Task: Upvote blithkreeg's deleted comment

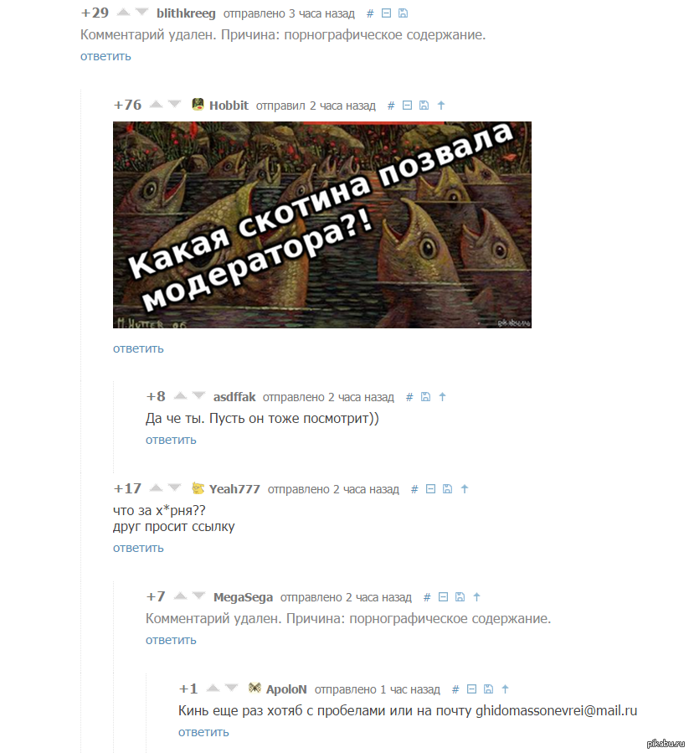Action: [x=123, y=13]
